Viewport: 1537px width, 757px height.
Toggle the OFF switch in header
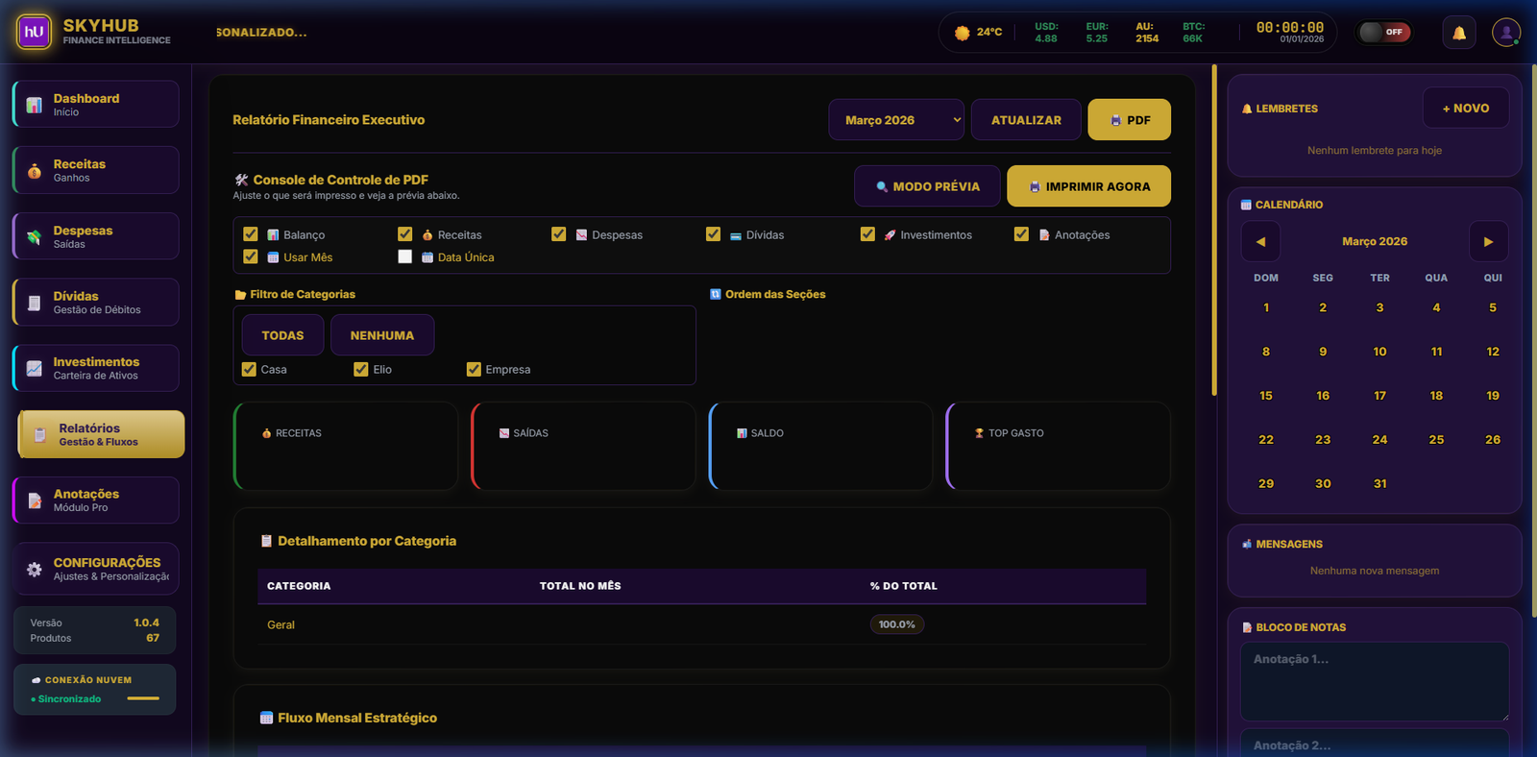(1383, 33)
